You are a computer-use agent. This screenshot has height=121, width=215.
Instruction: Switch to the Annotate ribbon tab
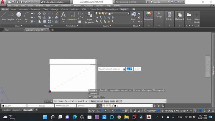[x=24, y=9]
